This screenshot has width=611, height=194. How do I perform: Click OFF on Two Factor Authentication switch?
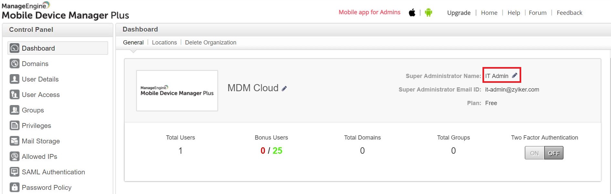(x=554, y=153)
